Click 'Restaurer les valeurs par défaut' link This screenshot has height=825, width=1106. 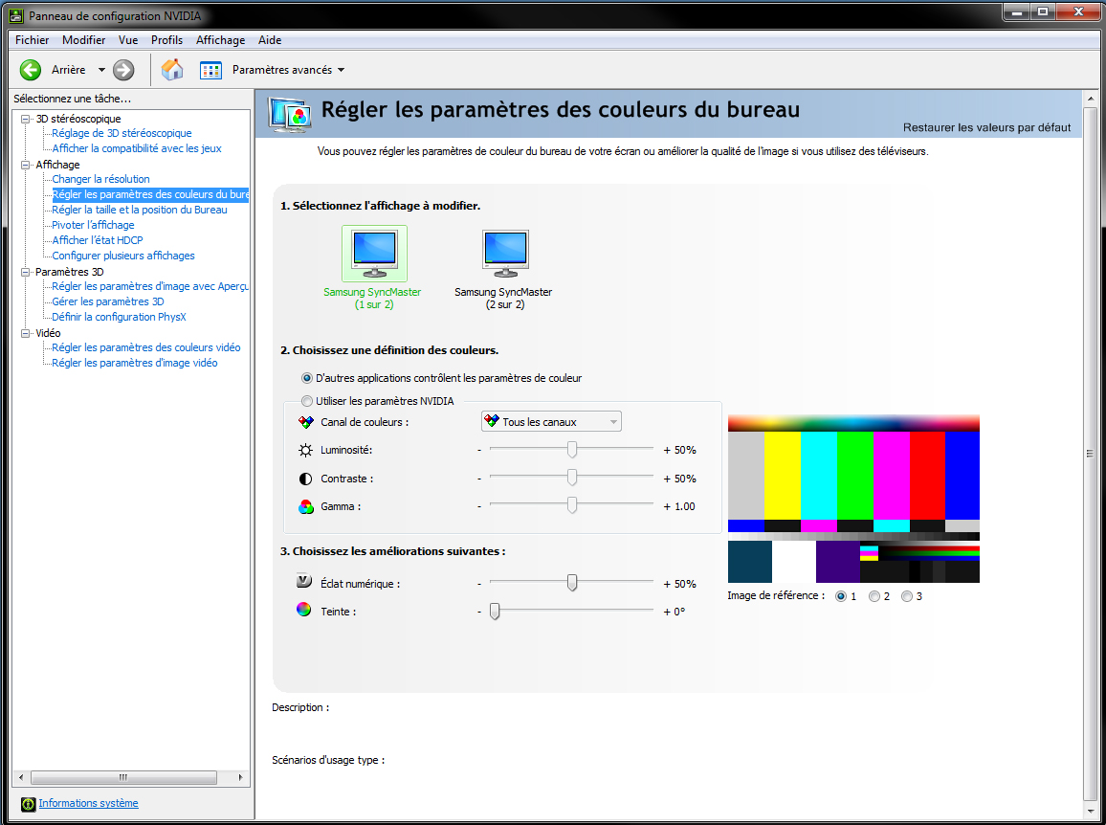pos(986,127)
